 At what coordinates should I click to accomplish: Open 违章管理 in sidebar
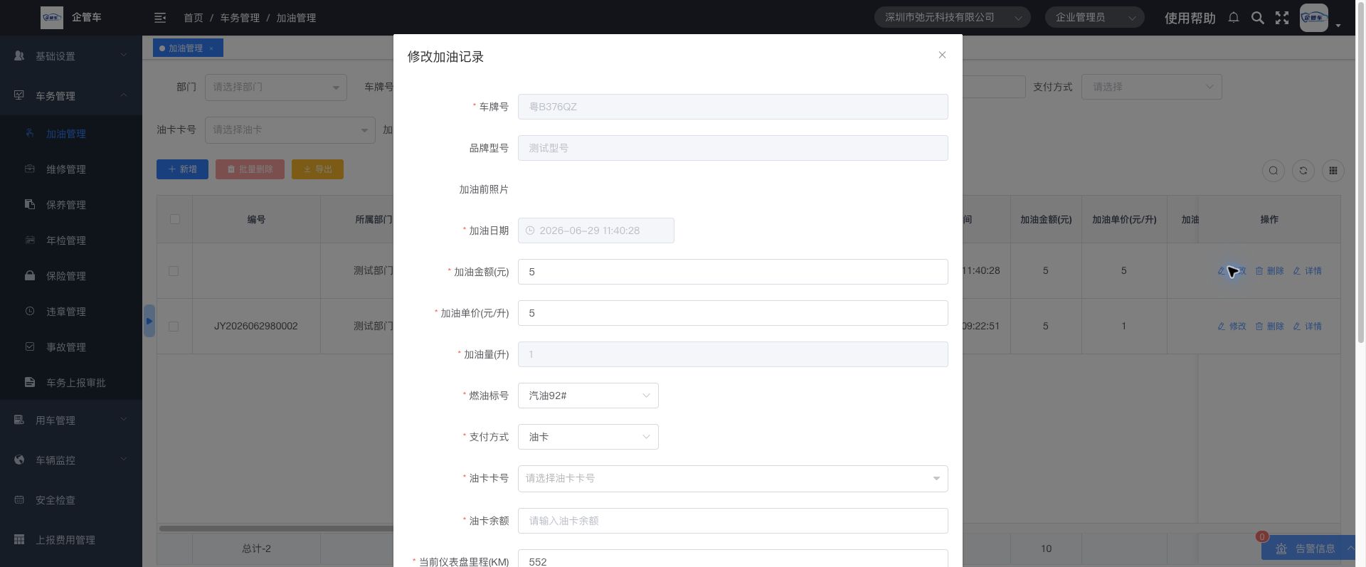click(x=71, y=312)
